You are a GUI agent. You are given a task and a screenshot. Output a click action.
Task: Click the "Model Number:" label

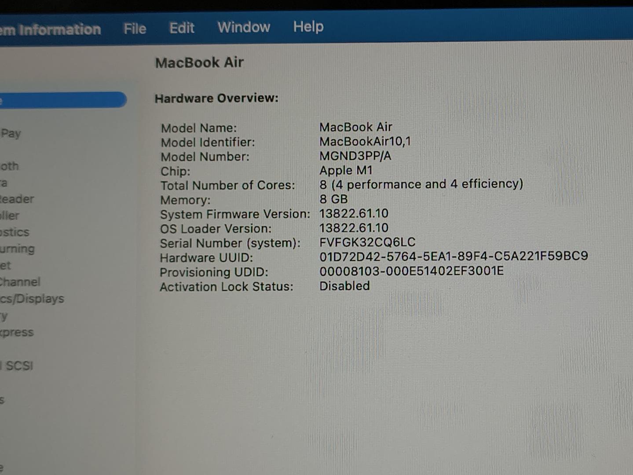tap(205, 157)
